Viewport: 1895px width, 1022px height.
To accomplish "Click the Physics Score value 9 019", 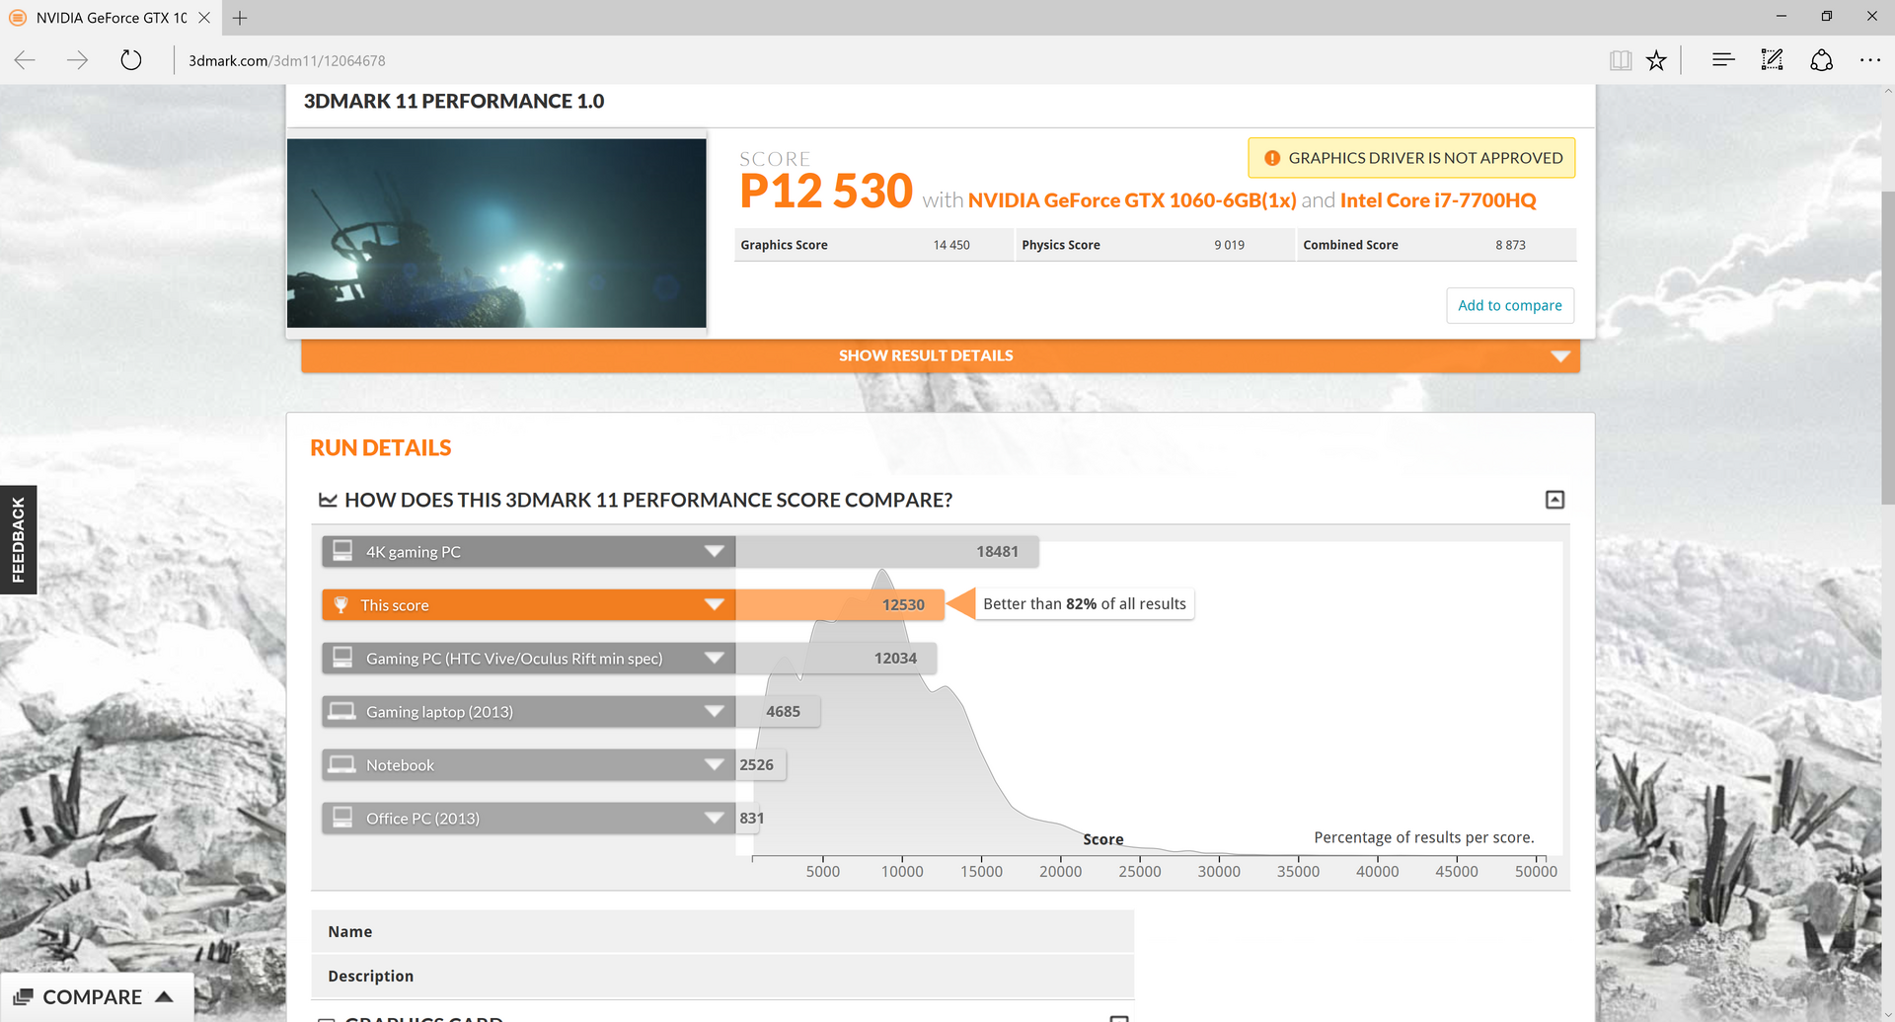I will [1229, 245].
